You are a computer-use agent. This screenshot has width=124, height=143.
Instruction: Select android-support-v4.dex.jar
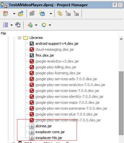click(57, 44)
